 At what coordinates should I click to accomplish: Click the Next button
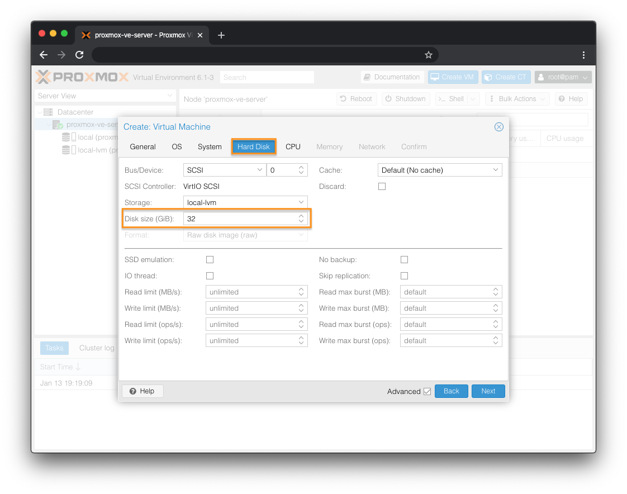(488, 391)
